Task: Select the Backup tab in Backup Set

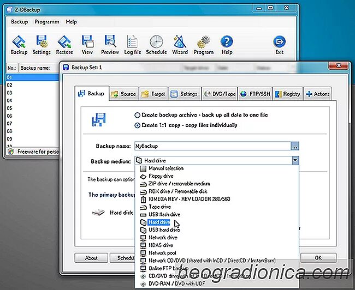Action: click(91, 93)
